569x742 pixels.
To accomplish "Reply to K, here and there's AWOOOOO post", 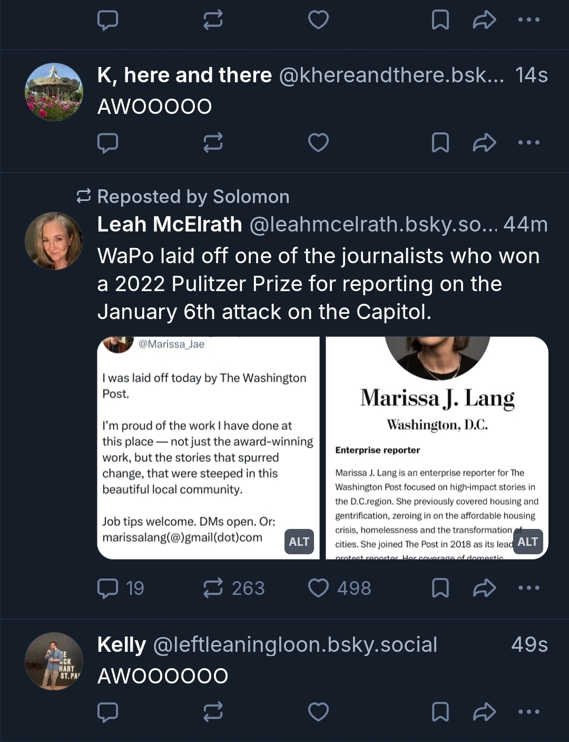I will pyautogui.click(x=108, y=142).
